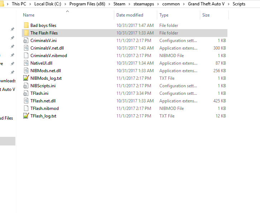Select the NIBMods_log.txt file name
The height and width of the screenshot is (213, 260).
tap(46, 78)
